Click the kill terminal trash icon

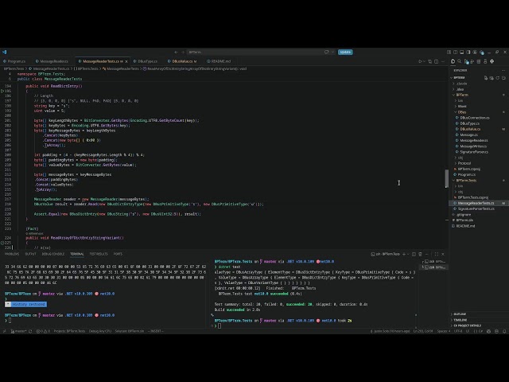pos(421,254)
